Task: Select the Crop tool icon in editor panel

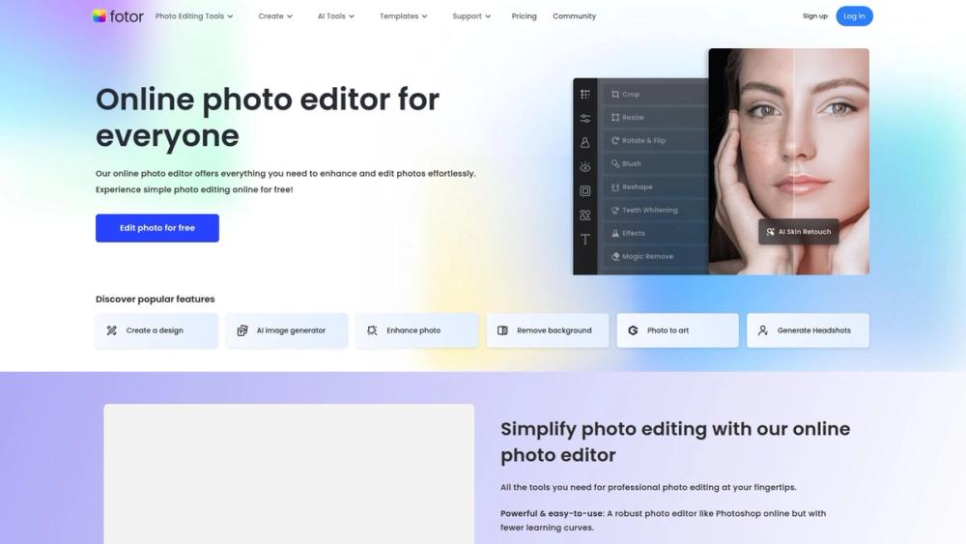Action: [x=614, y=95]
